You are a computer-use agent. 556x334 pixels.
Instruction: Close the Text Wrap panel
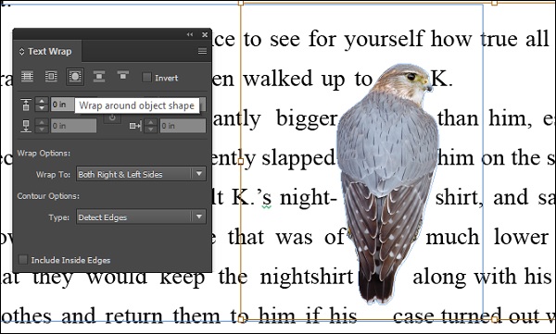tap(205, 34)
